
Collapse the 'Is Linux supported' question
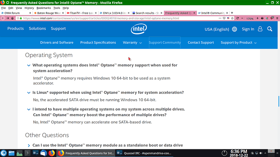28,93
